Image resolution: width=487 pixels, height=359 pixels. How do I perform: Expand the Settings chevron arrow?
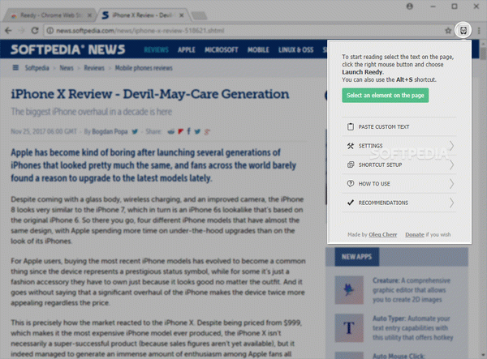pyautogui.click(x=451, y=146)
